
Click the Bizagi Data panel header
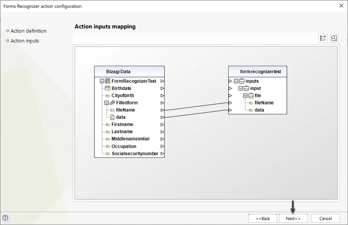129,72
